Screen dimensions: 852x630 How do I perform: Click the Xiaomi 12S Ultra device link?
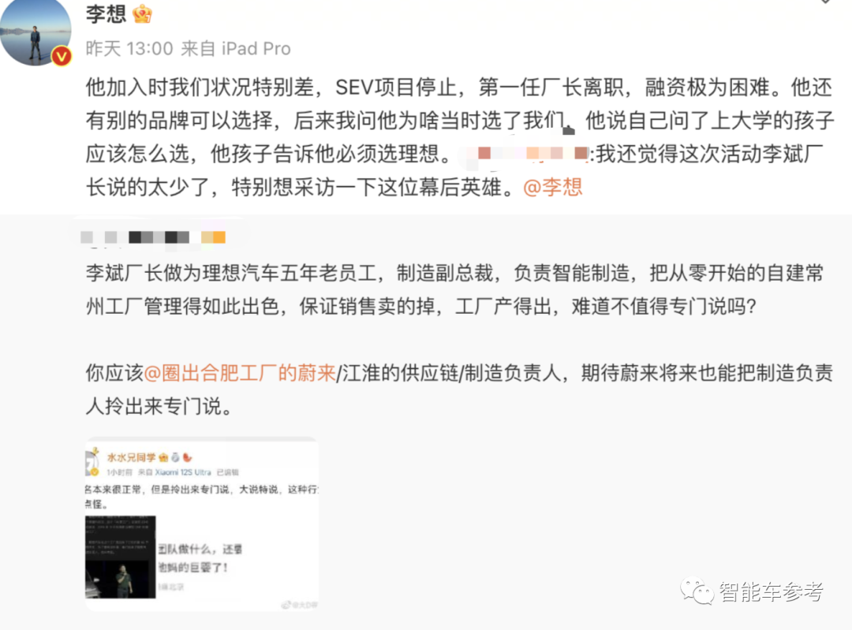[183, 472]
